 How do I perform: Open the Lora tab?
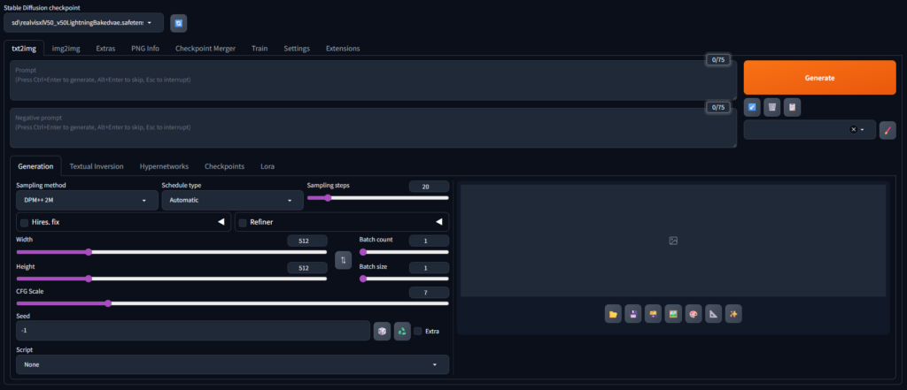point(267,166)
